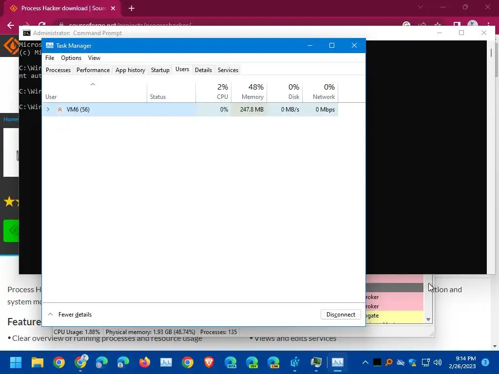The height and width of the screenshot is (374, 499).
Task: Click process list scrollbar down arrow
Action: coord(428,319)
